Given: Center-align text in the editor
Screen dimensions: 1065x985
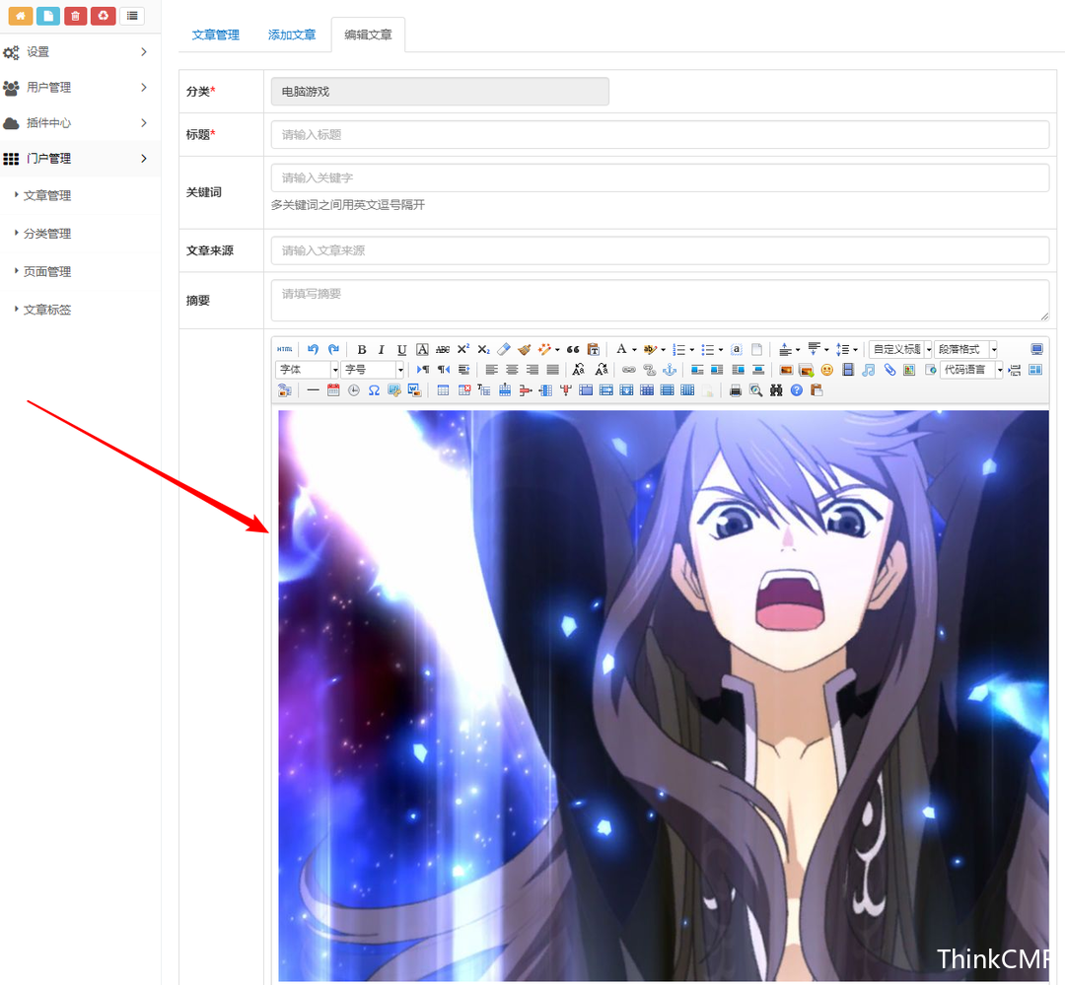Looking at the screenshot, I should point(512,370).
